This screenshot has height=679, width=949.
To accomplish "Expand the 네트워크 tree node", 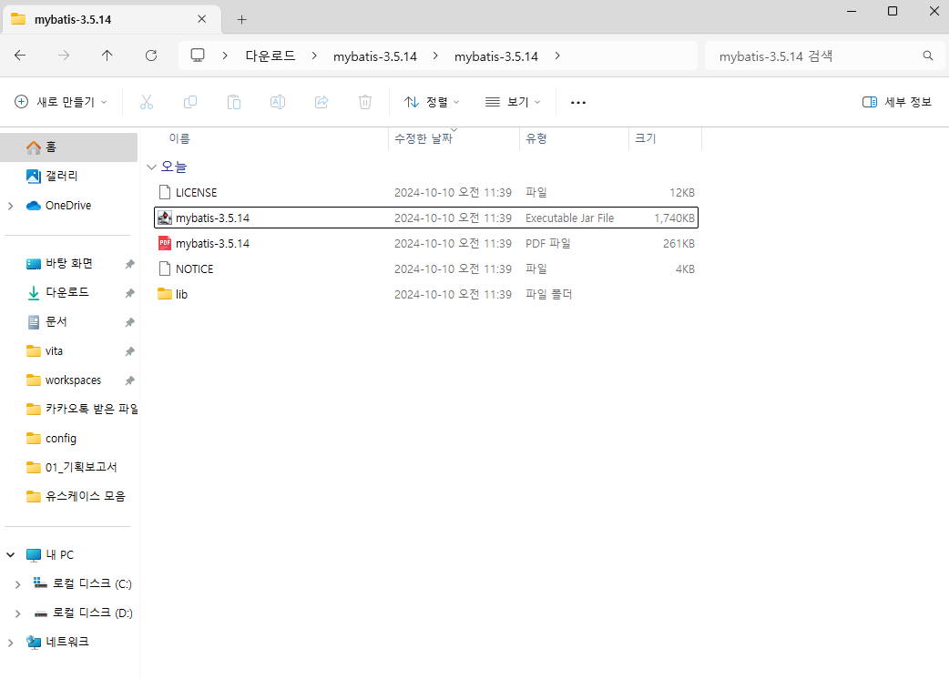I will pos(10,642).
